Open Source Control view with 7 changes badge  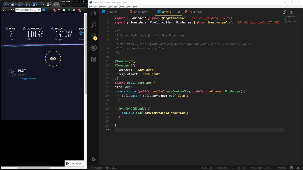tap(94, 36)
